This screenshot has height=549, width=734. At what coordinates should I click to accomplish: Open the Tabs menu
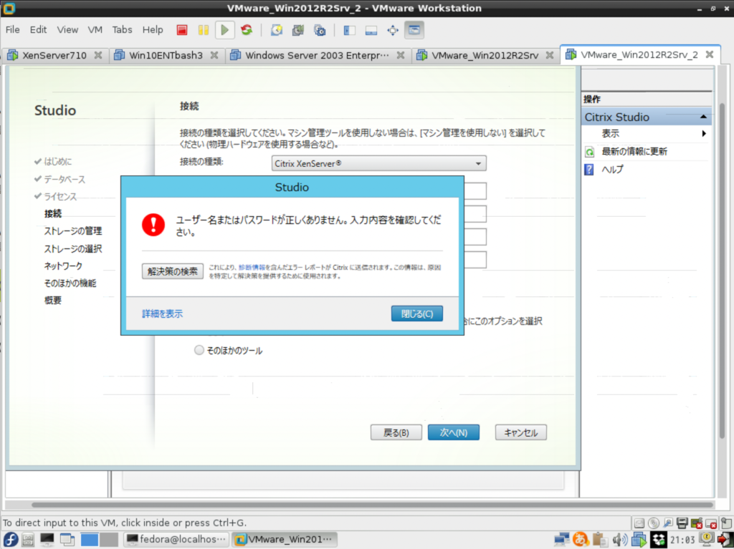pyautogui.click(x=122, y=29)
